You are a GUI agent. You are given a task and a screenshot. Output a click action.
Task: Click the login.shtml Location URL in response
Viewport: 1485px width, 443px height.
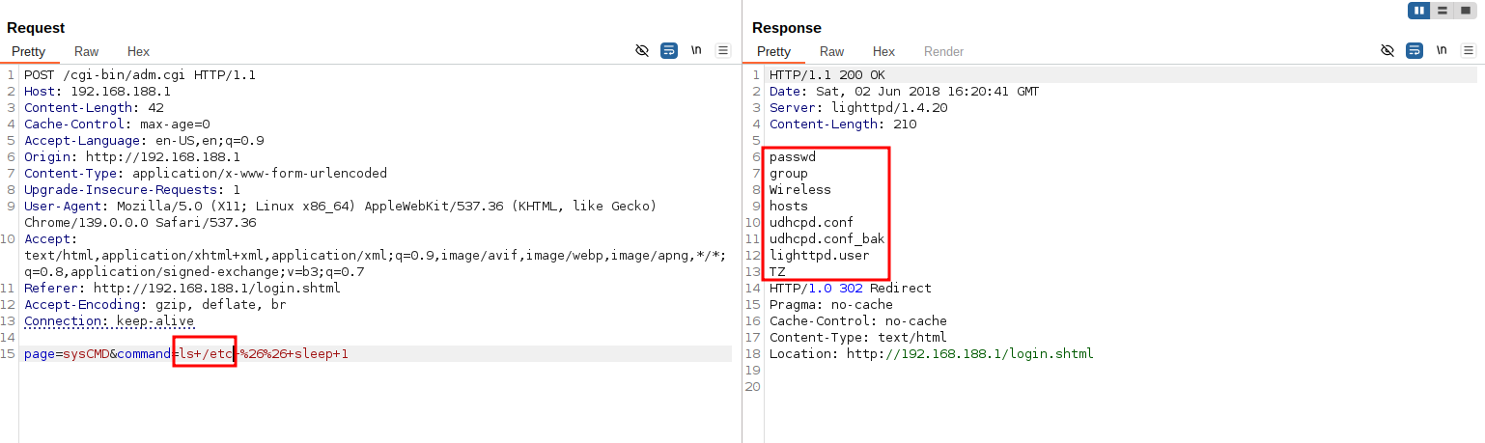point(969,354)
